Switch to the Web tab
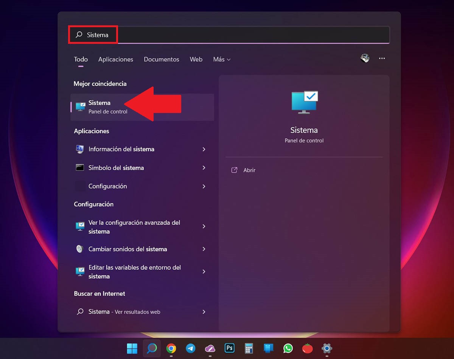 coord(196,59)
